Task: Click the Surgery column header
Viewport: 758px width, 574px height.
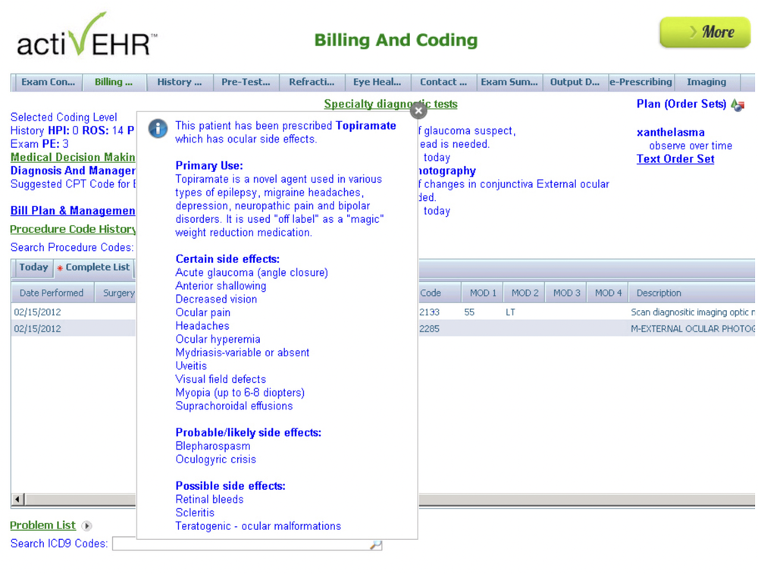Action: click(x=115, y=293)
